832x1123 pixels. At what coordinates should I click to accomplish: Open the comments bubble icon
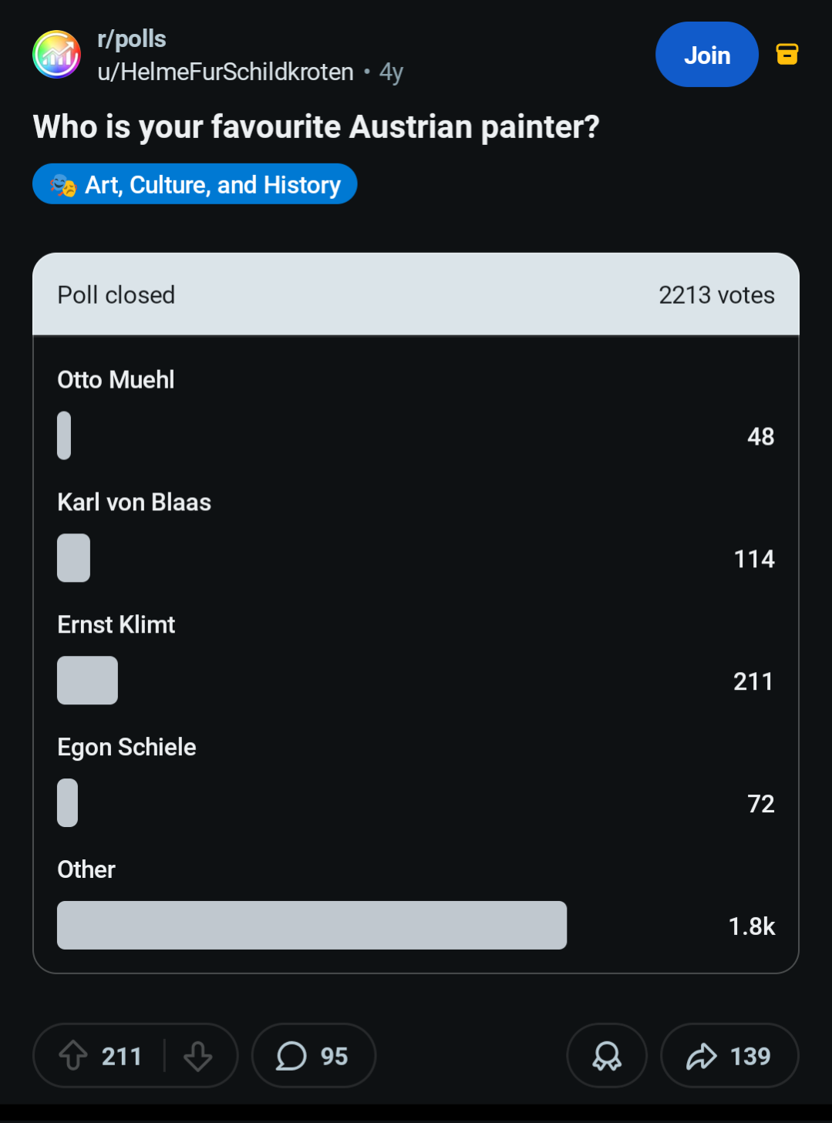coord(291,1055)
